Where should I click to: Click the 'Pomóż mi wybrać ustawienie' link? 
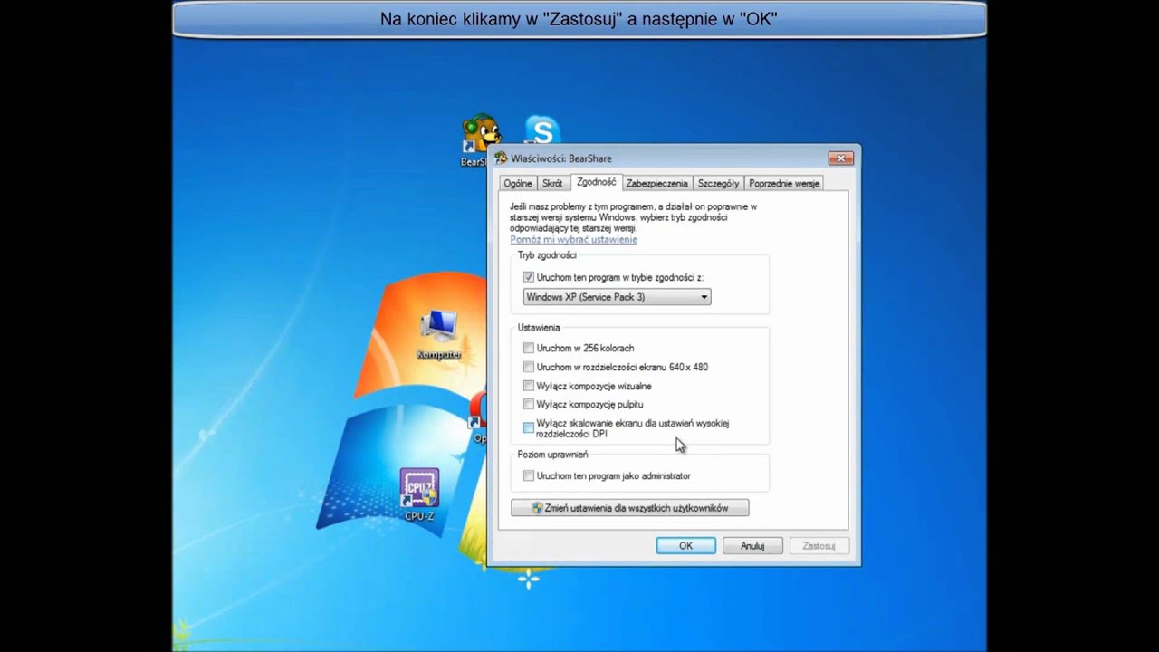point(573,239)
